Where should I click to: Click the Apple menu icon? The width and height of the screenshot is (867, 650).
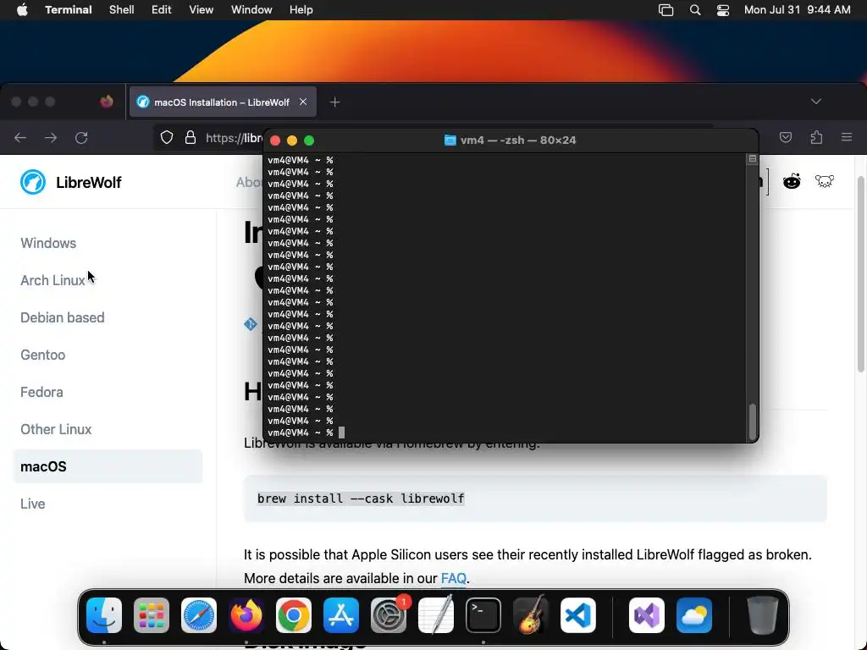click(x=22, y=10)
